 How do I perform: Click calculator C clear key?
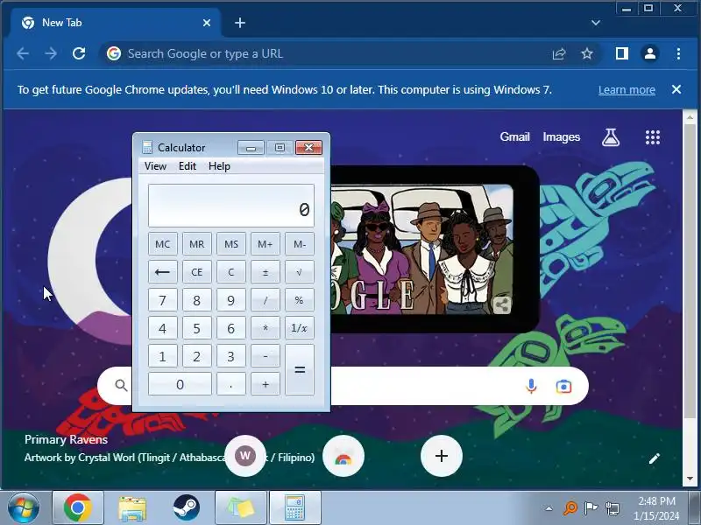(x=231, y=272)
